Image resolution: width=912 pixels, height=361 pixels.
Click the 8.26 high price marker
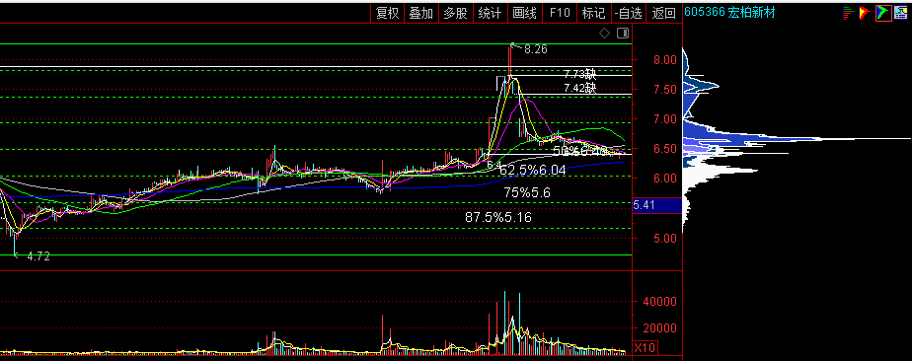535,49
